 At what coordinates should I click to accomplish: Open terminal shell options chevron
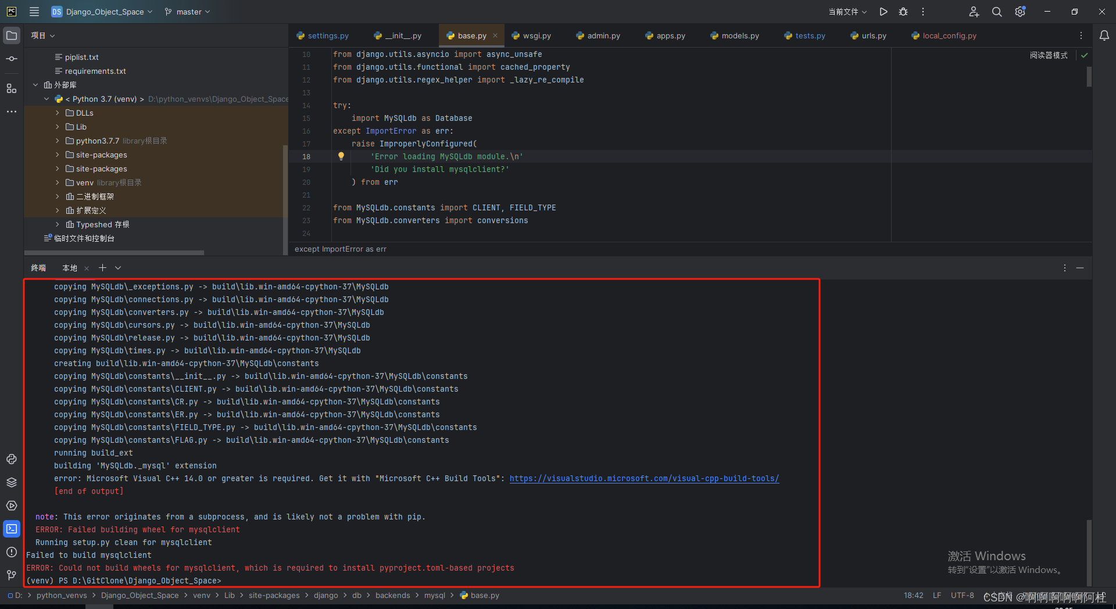(x=118, y=268)
